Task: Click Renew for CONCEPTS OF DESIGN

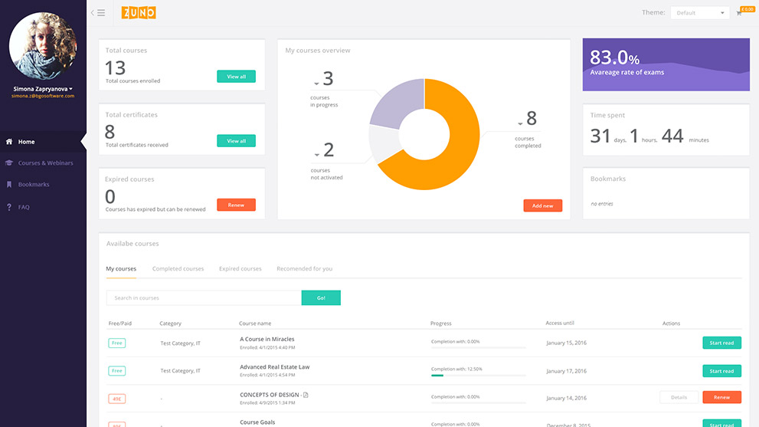Action: coord(721,397)
